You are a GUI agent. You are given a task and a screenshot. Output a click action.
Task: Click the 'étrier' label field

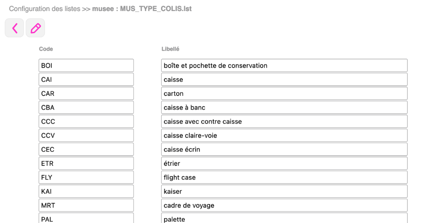point(284,163)
